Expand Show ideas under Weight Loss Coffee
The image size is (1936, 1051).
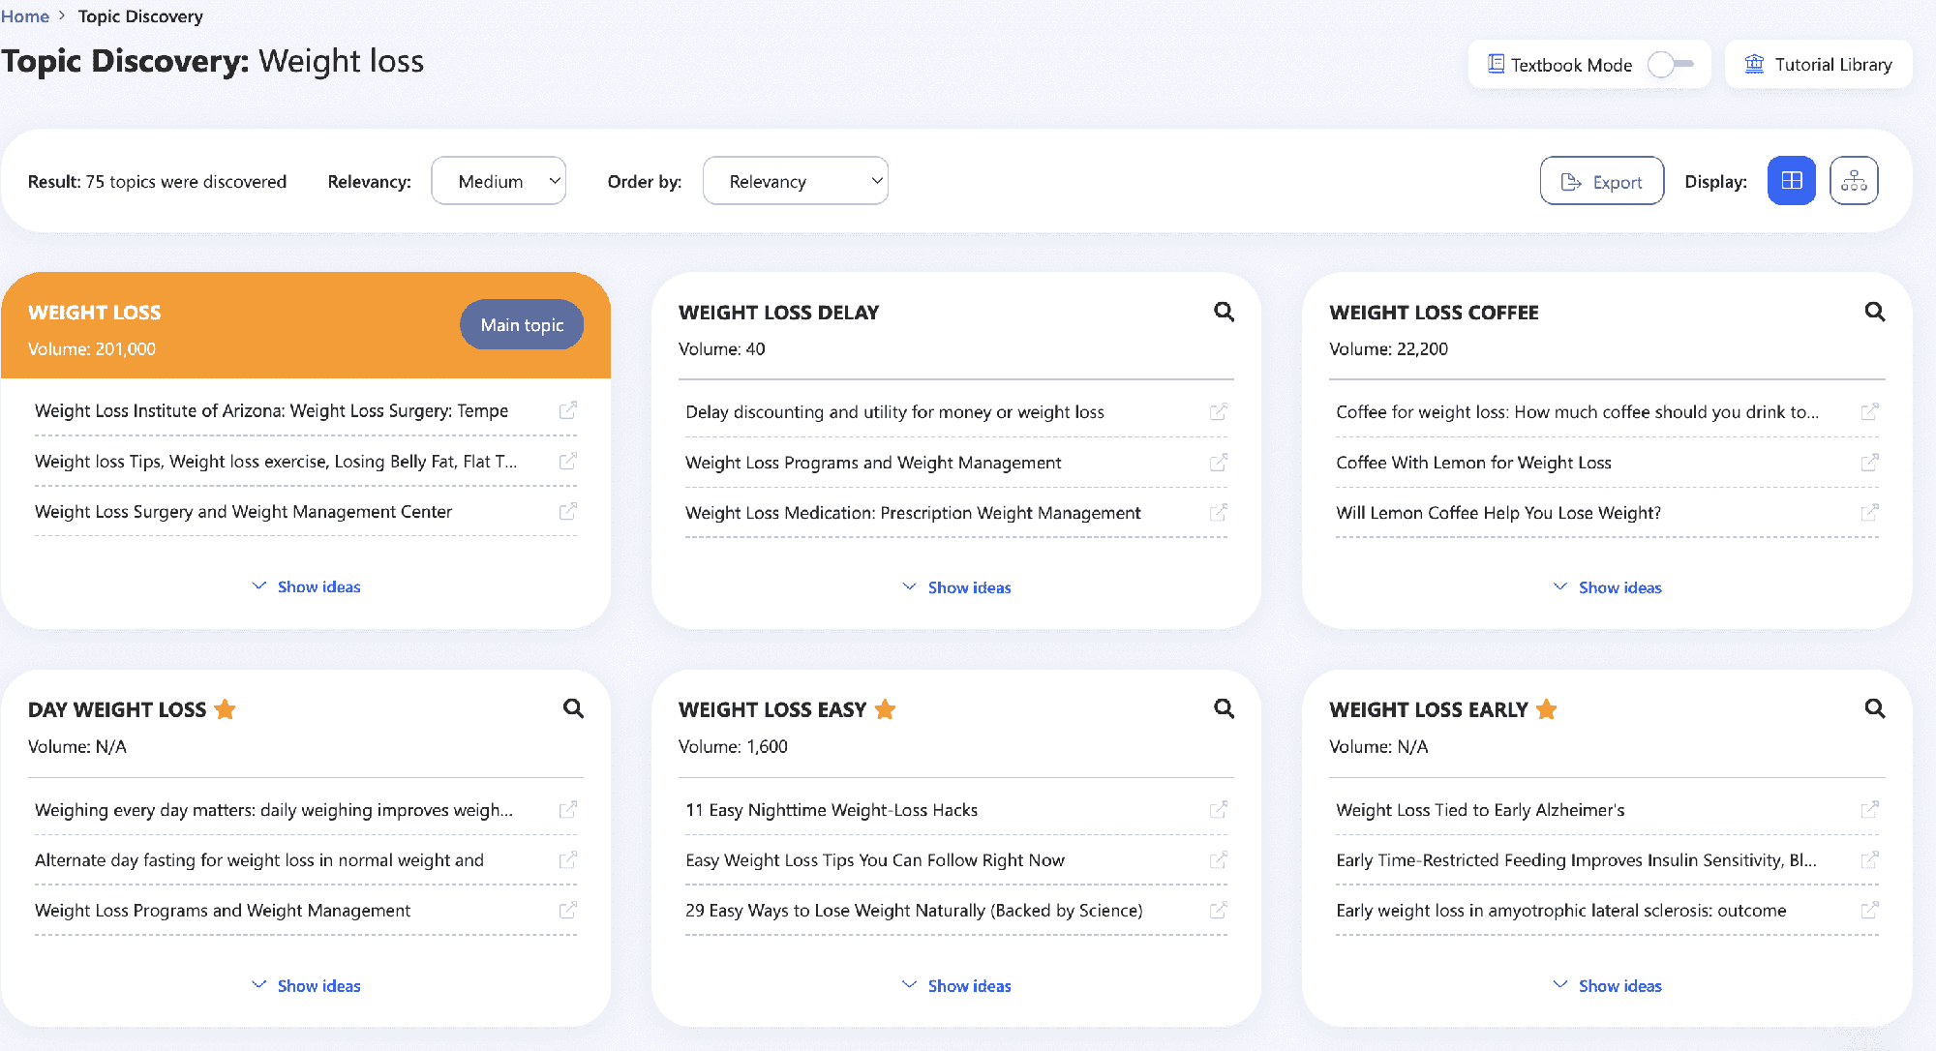click(x=1607, y=587)
